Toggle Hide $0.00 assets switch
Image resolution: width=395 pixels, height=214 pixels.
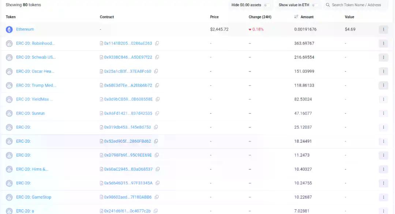click(x=266, y=5)
